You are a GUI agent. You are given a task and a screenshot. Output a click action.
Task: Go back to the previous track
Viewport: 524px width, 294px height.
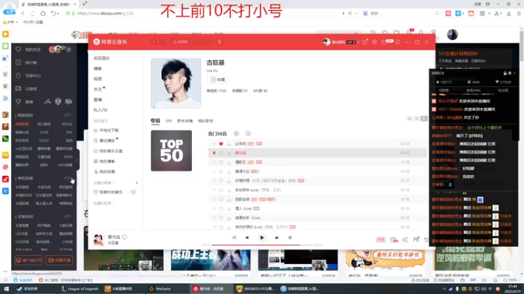(247, 238)
